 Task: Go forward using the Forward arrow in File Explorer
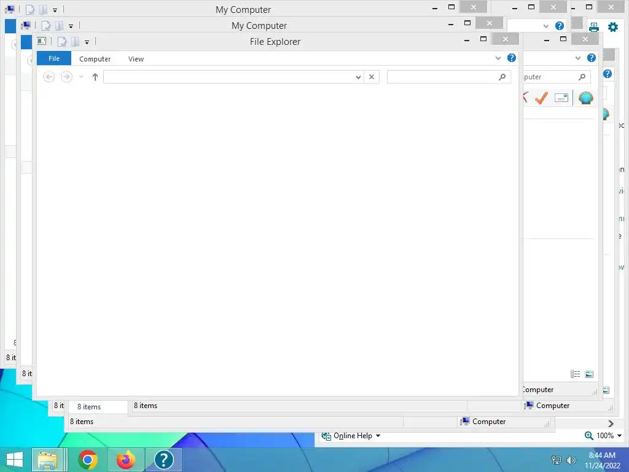(66, 77)
